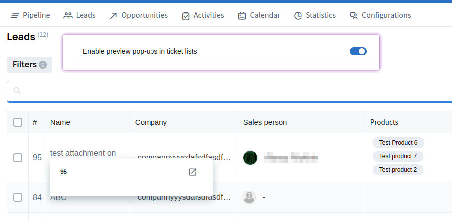Click the Test Product 6 tag
The height and width of the screenshot is (221, 452).
[398, 143]
